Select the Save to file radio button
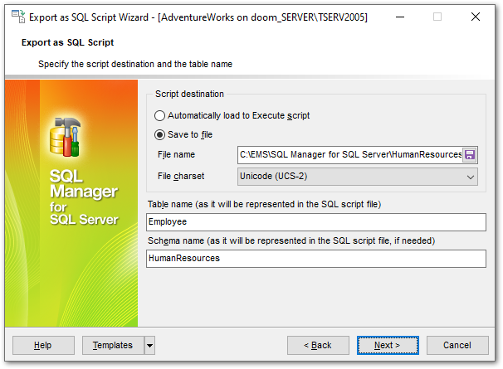The width and height of the screenshot is (503, 369). click(x=159, y=134)
